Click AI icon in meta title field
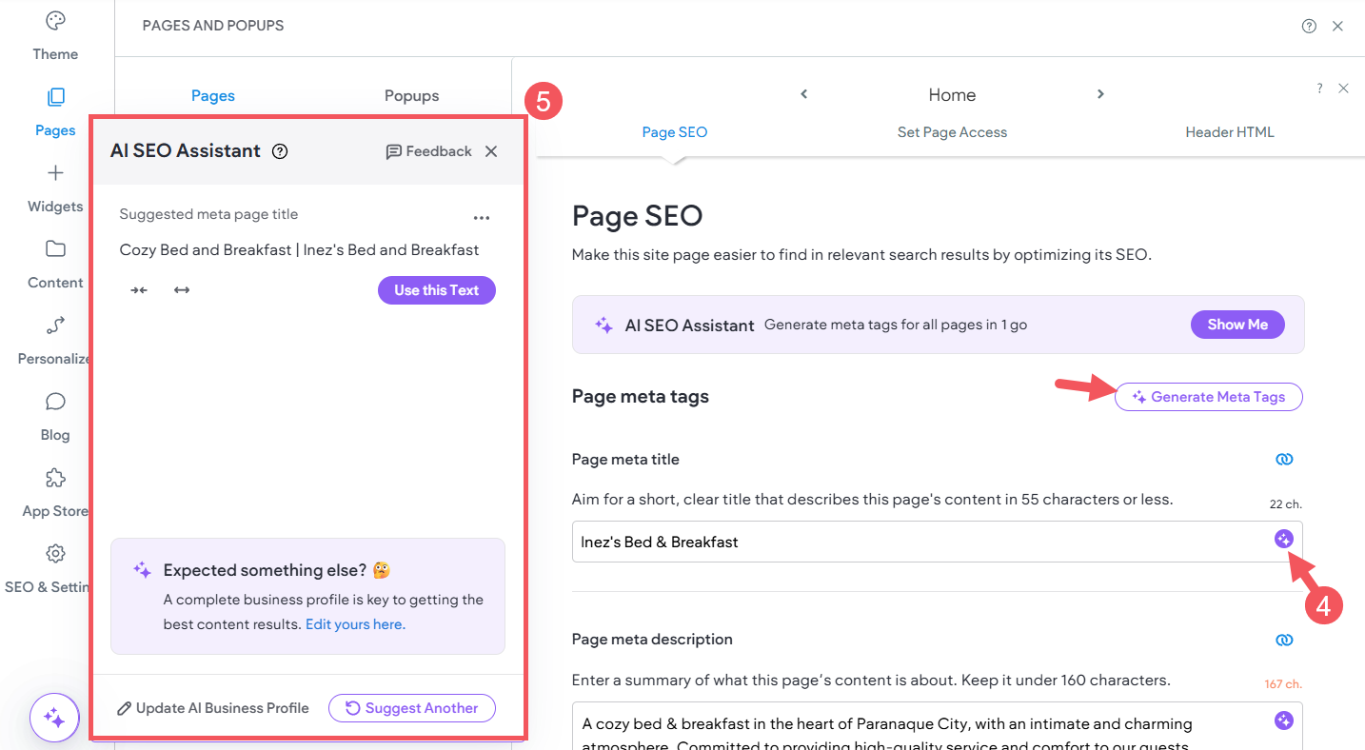Image resolution: width=1365 pixels, height=750 pixels. tap(1284, 540)
